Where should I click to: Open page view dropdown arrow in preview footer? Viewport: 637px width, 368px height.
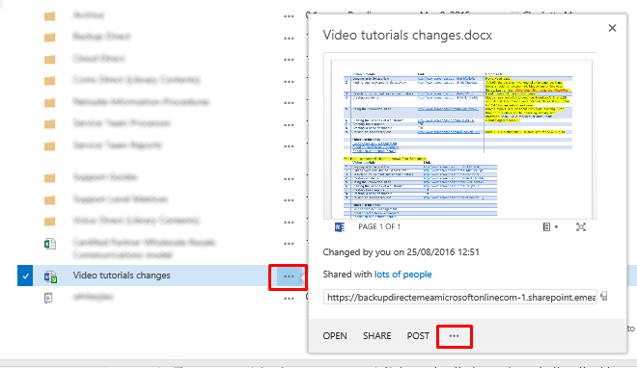point(556,227)
